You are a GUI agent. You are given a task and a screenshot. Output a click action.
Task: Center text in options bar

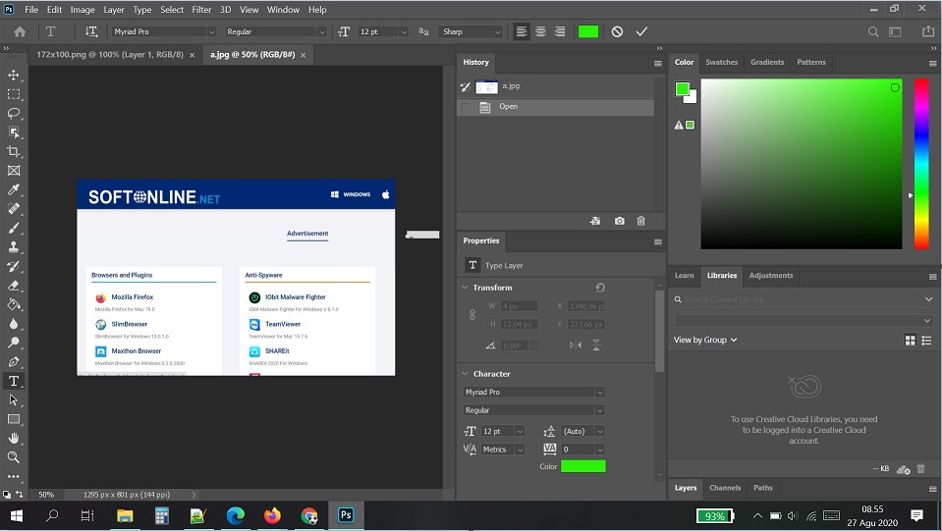tap(540, 31)
